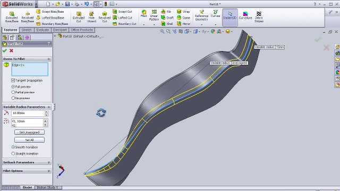
Task: Expand Setback Parameters section
Action: pyautogui.click(x=48, y=162)
